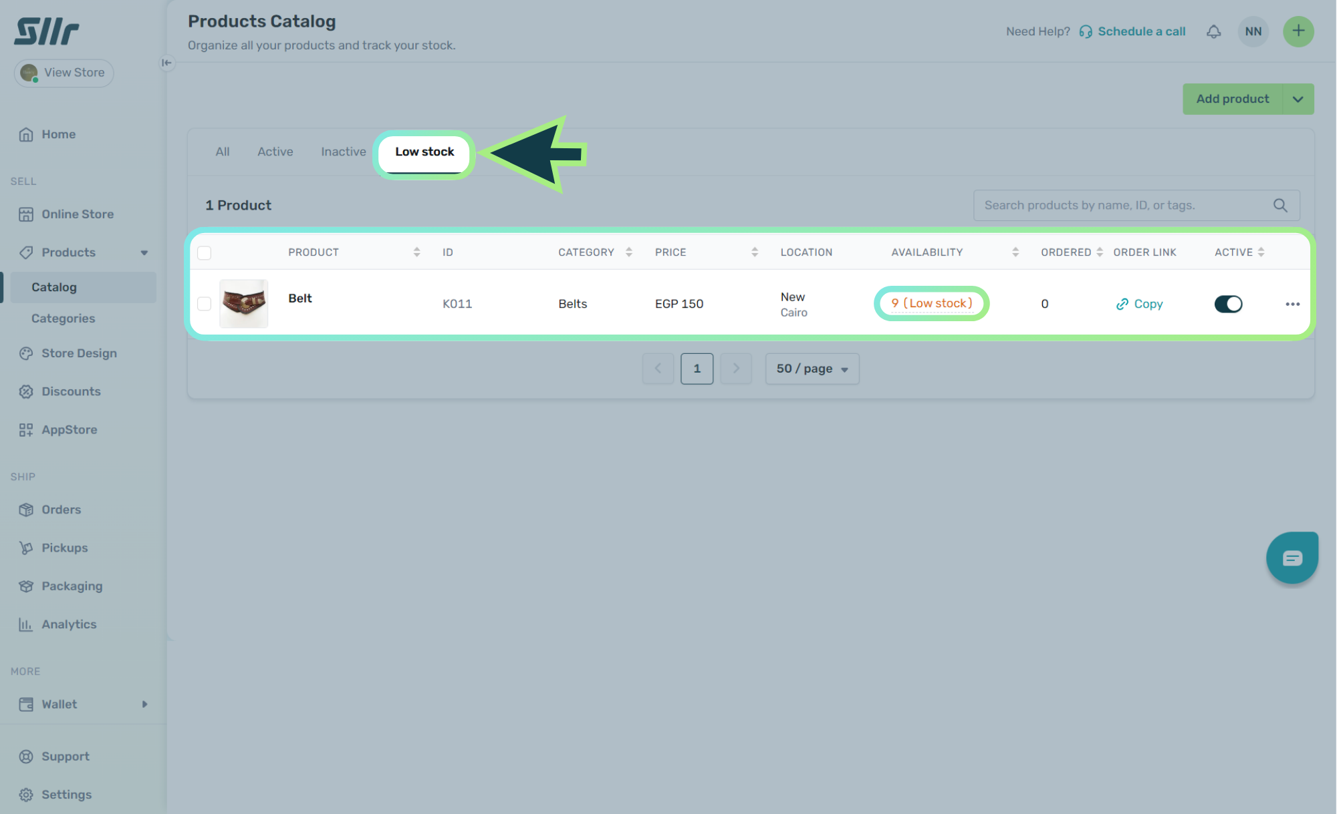The height and width of the screenshot is (814, 1337).
Task: Collapse the sidebar using the arrow icon
Action: 166,63
